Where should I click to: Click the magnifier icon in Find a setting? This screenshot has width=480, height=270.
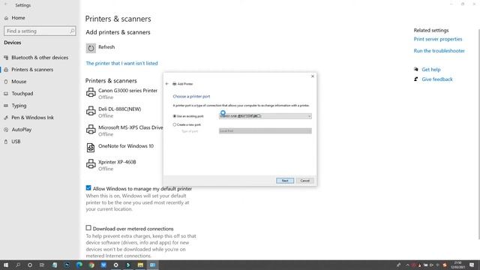coord(72,31)
